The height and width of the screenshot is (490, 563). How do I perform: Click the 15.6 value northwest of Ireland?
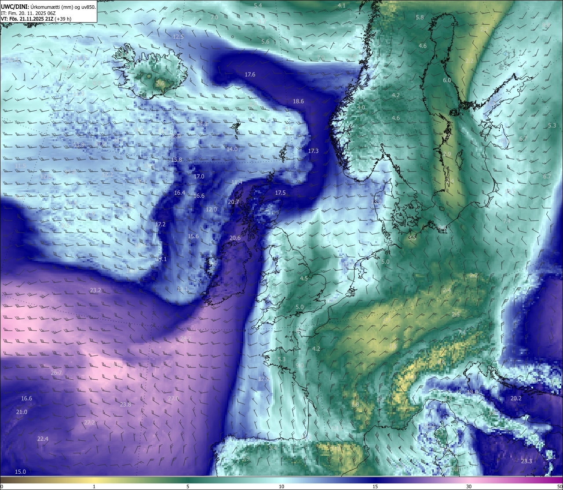pyautogui.click(x=193, y=236)
